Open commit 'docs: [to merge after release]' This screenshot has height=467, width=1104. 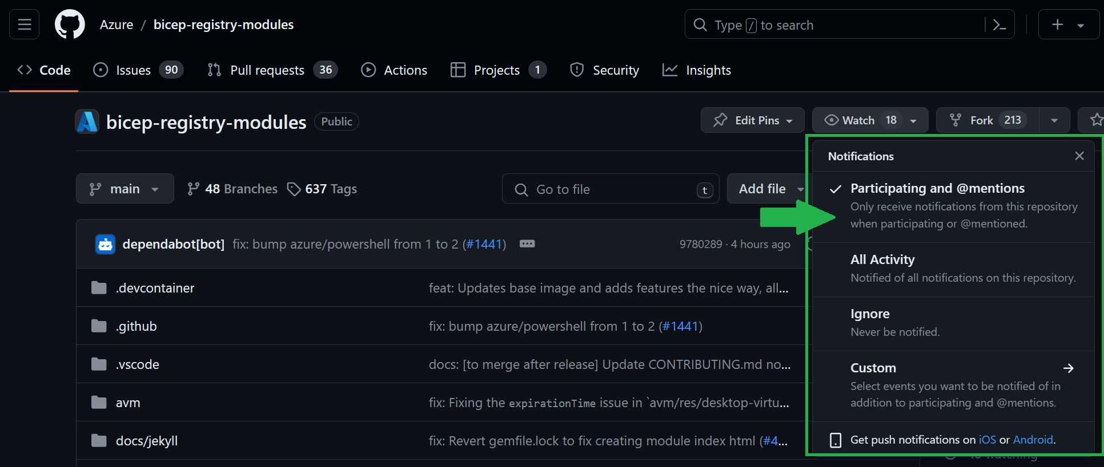pos(610,364)
